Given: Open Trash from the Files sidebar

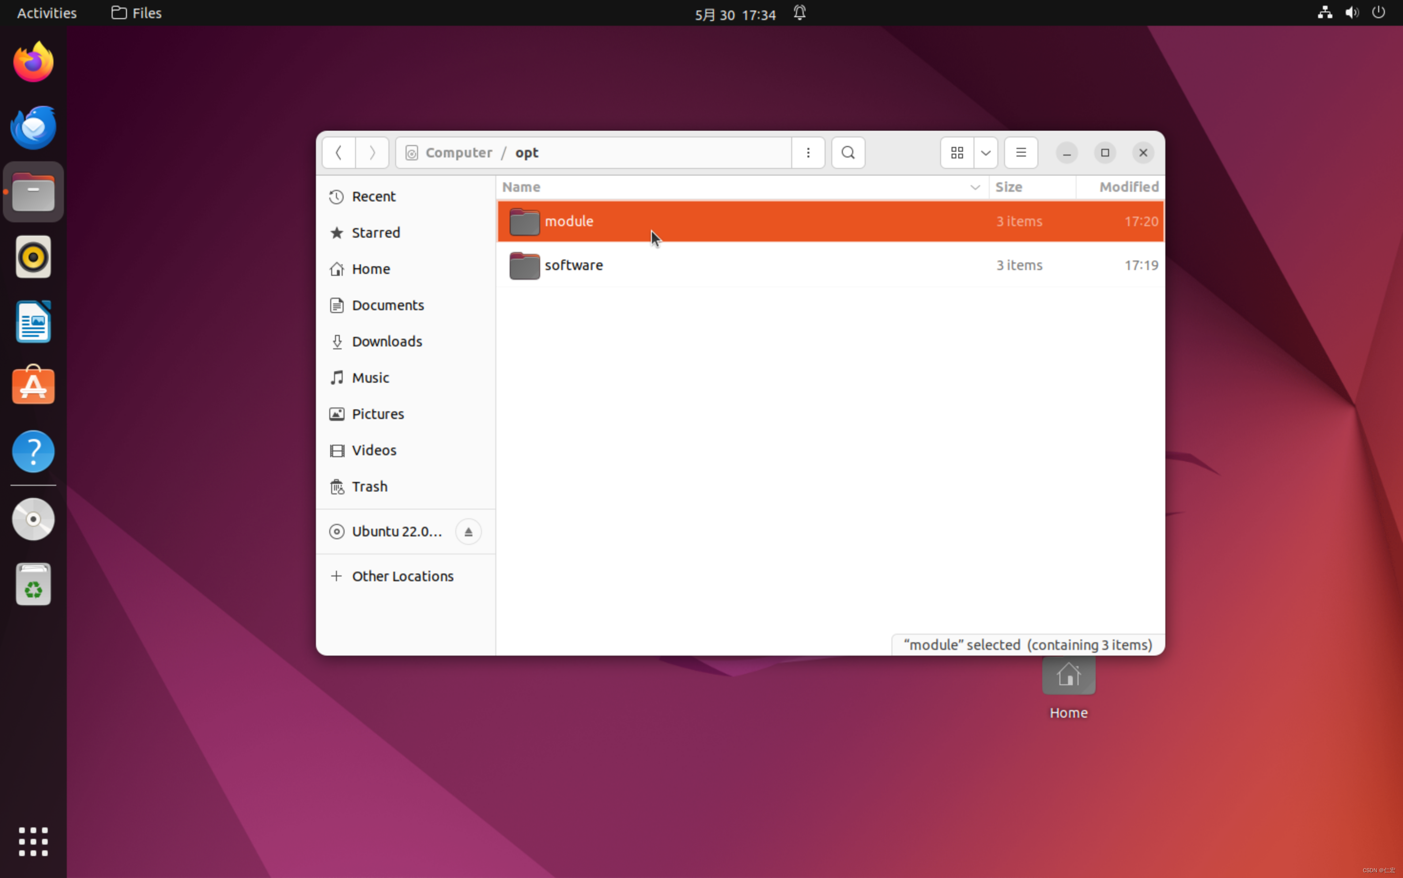Looking at the screenshot, I should click(369, 487).
